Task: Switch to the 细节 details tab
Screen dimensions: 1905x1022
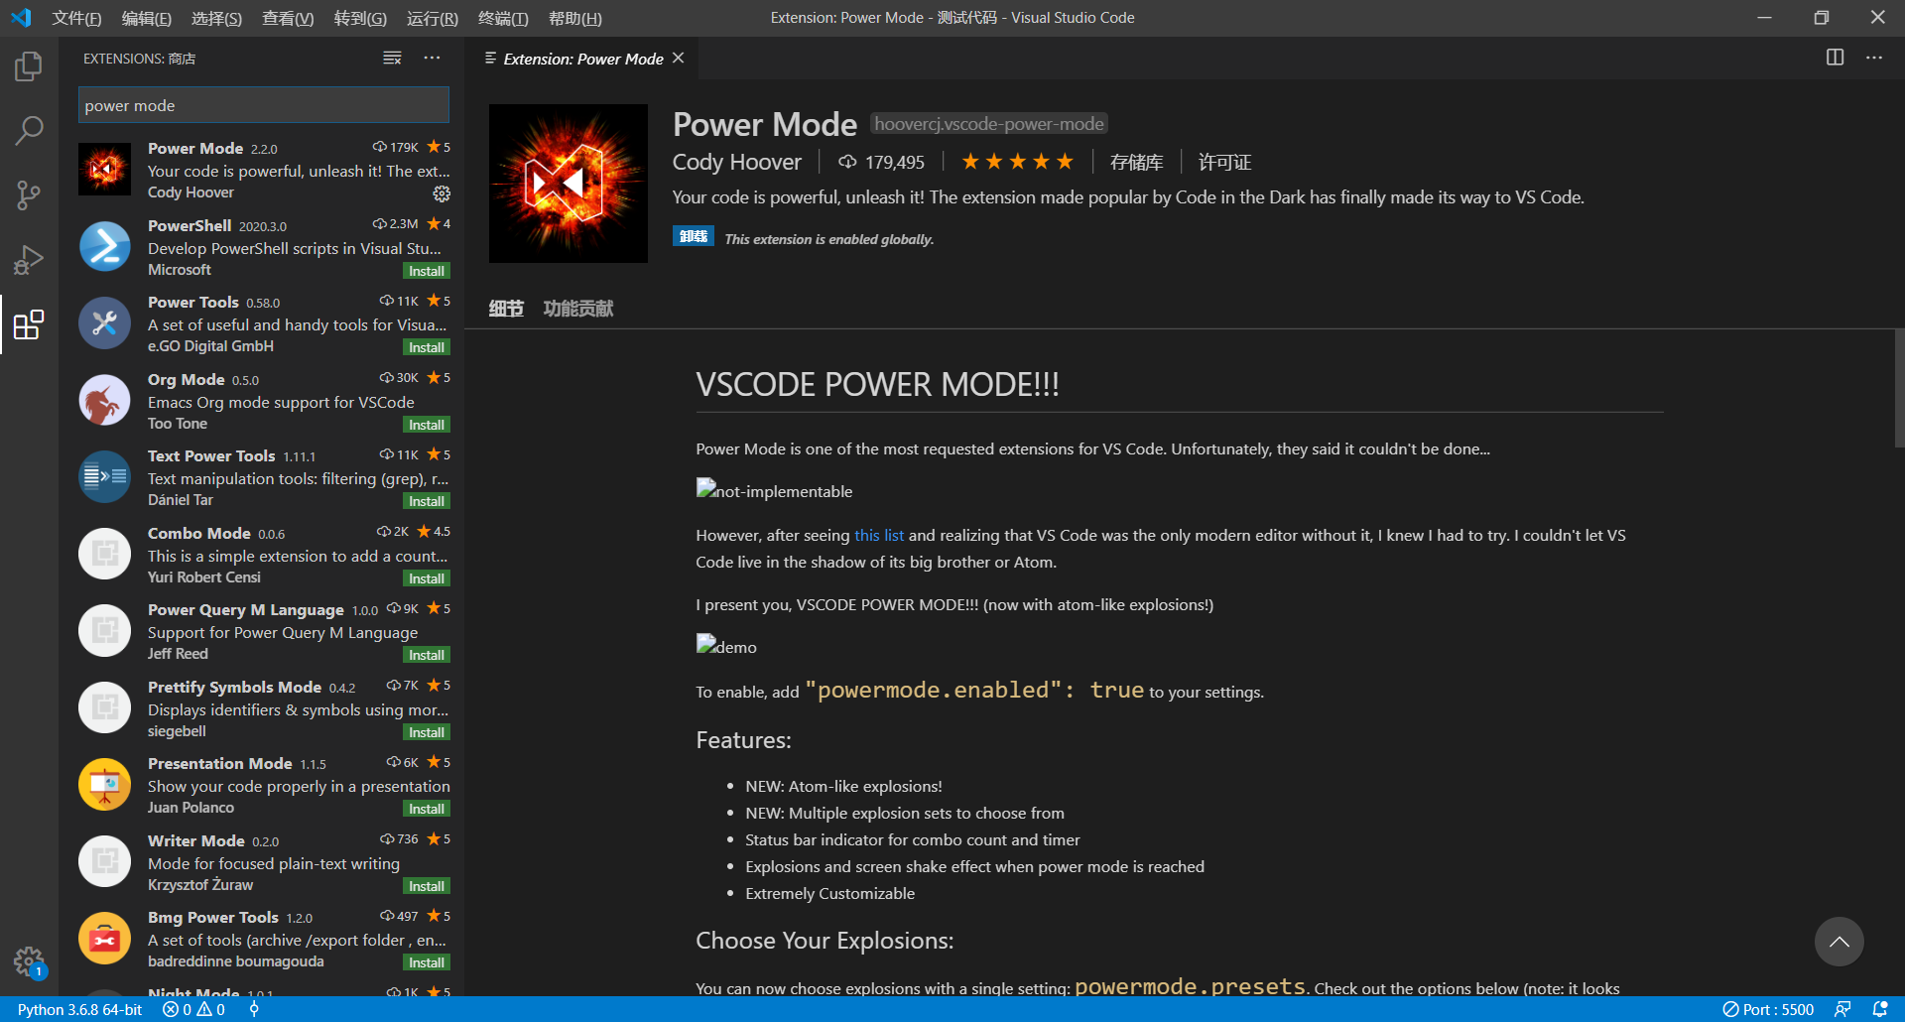Action: coord(506,309)
